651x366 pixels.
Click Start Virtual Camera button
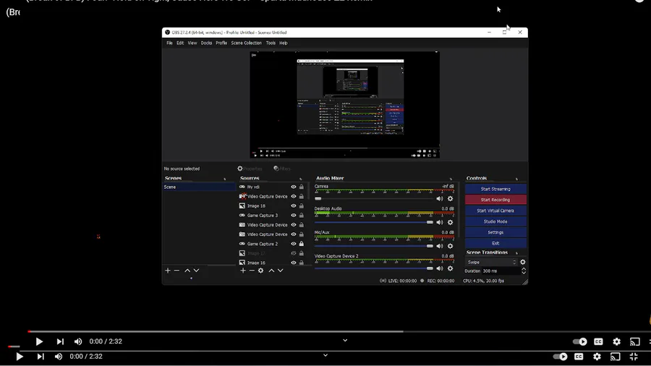tap(495, 210)
